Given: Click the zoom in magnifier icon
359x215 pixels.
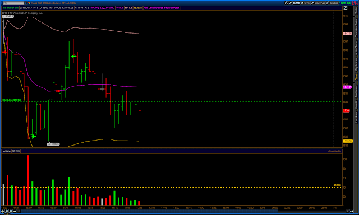Looking at the screenshot, I should [x=7, y=211].
